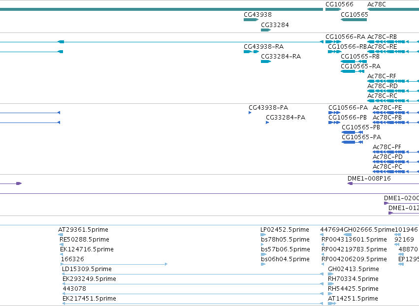Image resolution: width=419 pixels, height=306 pixels.
Task: Click the CG10565-RA transcript label
Action: tap(361, 66)
